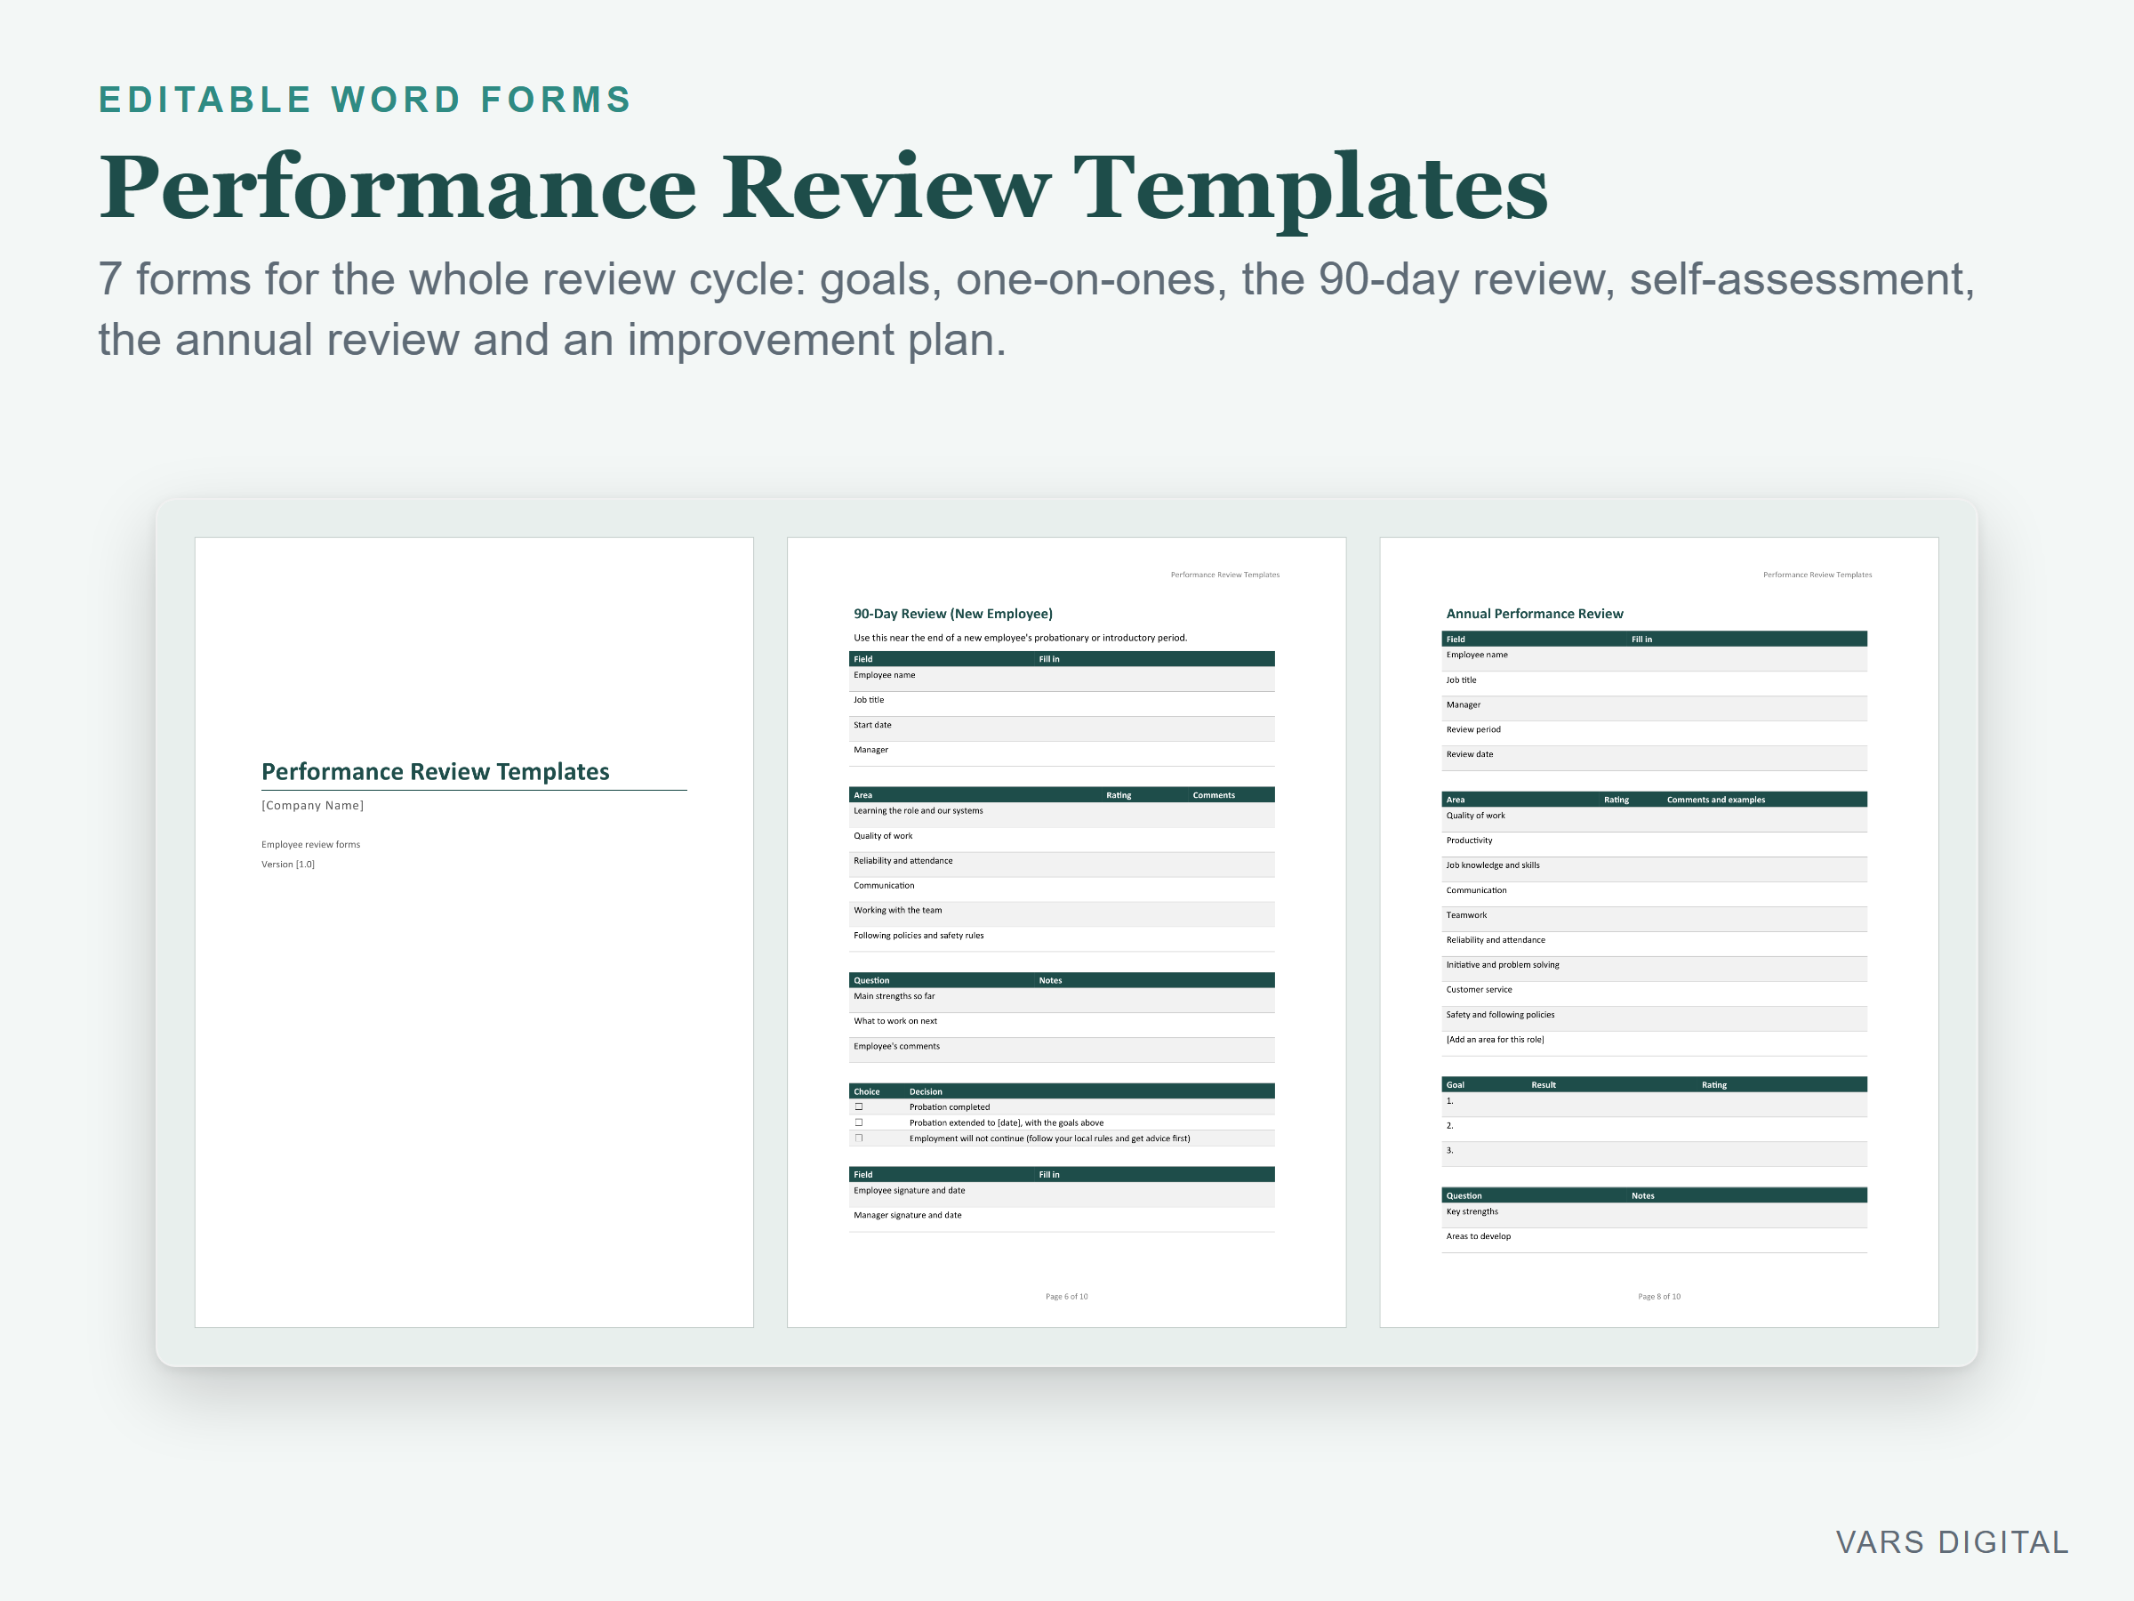Click the Start date row
This screenshot has width=2134, height=1601.
point(1061,728)
